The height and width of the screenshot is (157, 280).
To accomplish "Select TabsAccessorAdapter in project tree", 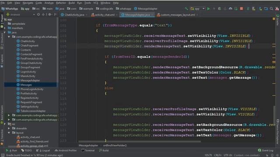I will 33,111.
